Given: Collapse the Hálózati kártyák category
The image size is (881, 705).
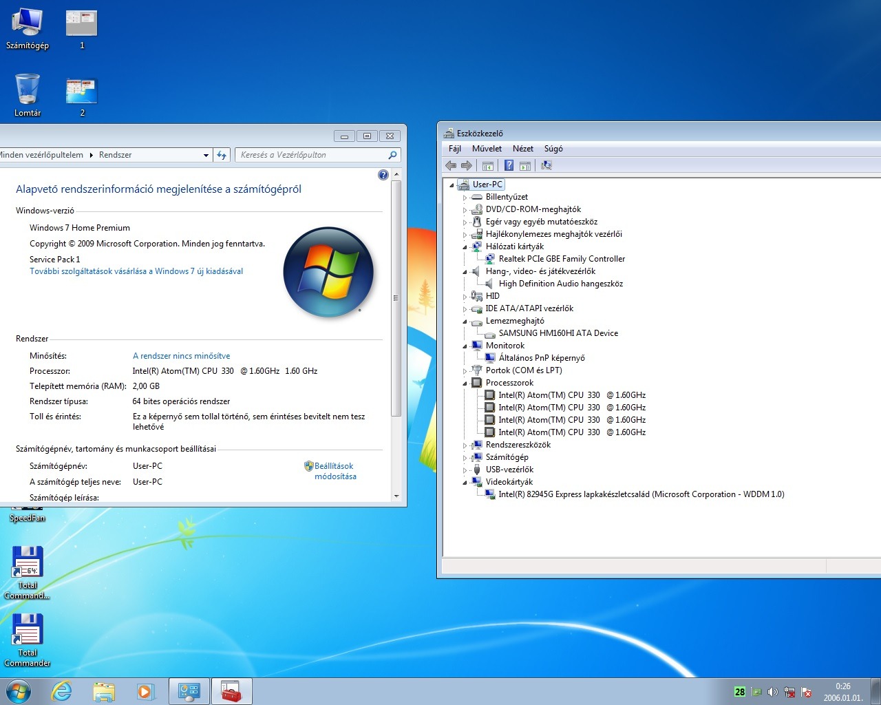Looking at the screenshot, I should [465, 246].
